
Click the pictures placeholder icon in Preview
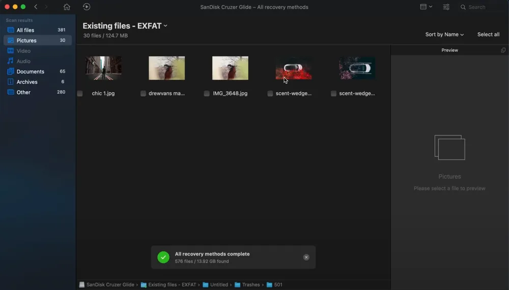click(x=449, y=147)
